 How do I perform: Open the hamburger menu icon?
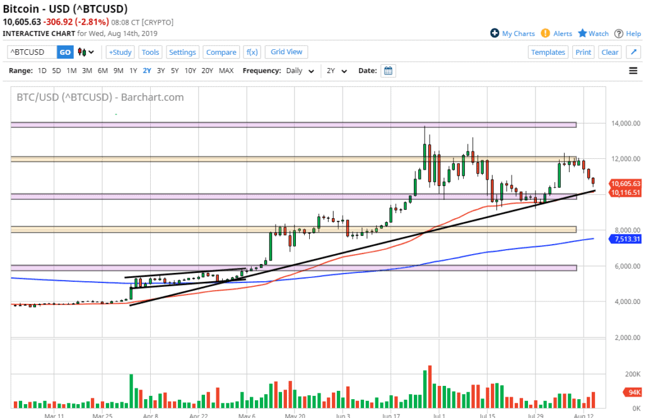pyautogui.click(x=633, y=71)
